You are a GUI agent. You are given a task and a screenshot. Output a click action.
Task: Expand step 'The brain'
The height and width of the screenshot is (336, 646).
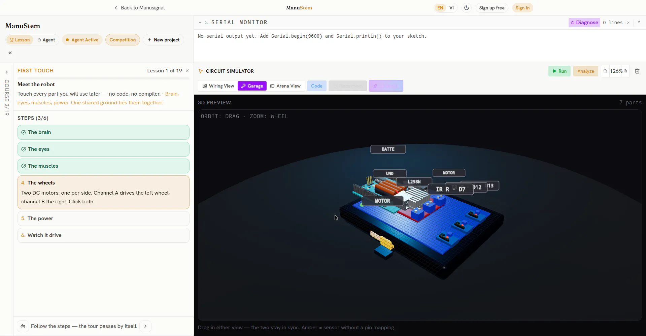103,132
